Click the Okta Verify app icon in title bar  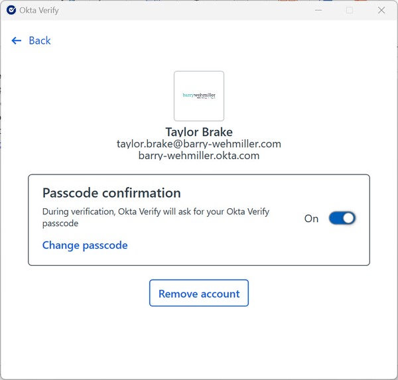[x=11, y=10]
